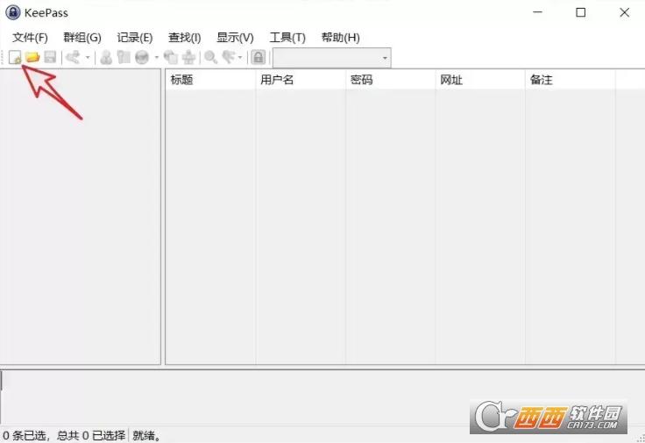This screenshot has width=645, height=443.
Task: Click the Show Entries toolbar icon
Action: 229,57
